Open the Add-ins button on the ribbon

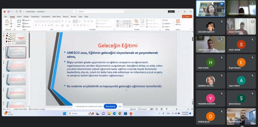pos(178,22)
